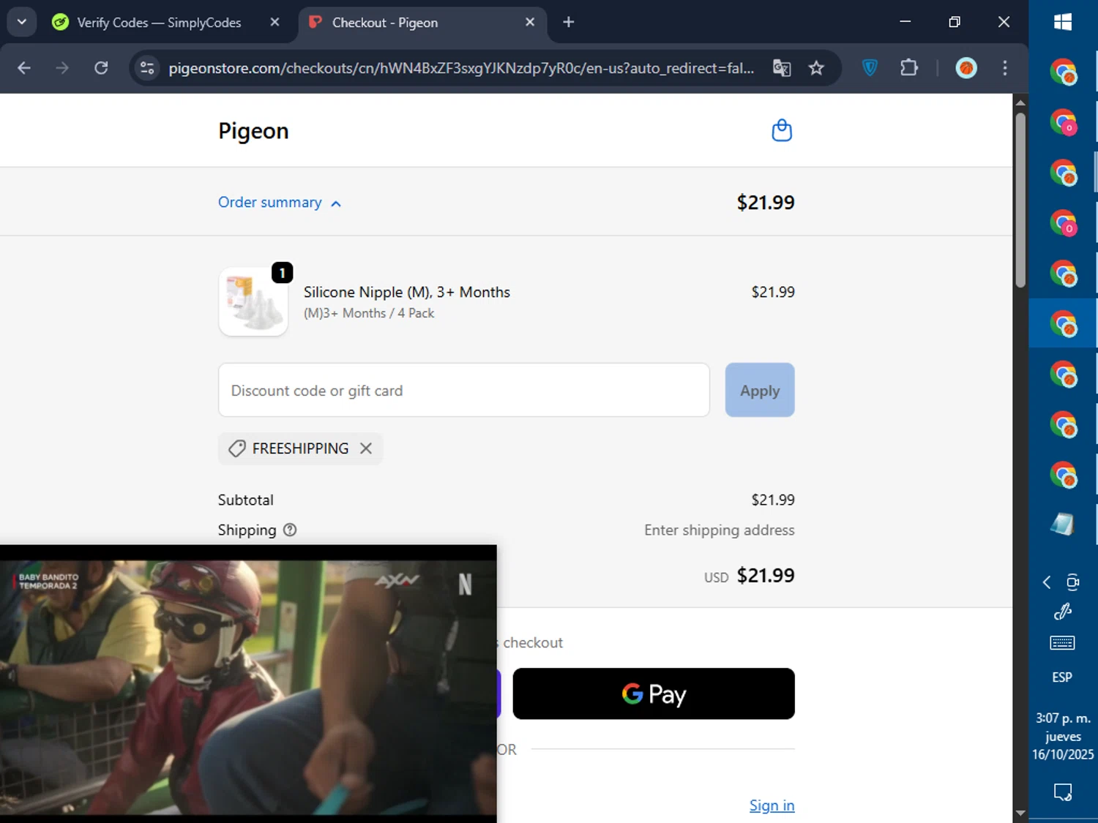Click the page vertical scrollbar thumb
Viewport: 1098px width, 823px height.
(x=1020, y=199)
